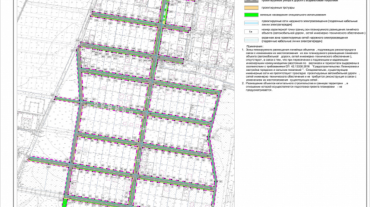Click the '1•' point number legend symbol
The width and height of the screenshot is (370, 207).
[249, 32]
